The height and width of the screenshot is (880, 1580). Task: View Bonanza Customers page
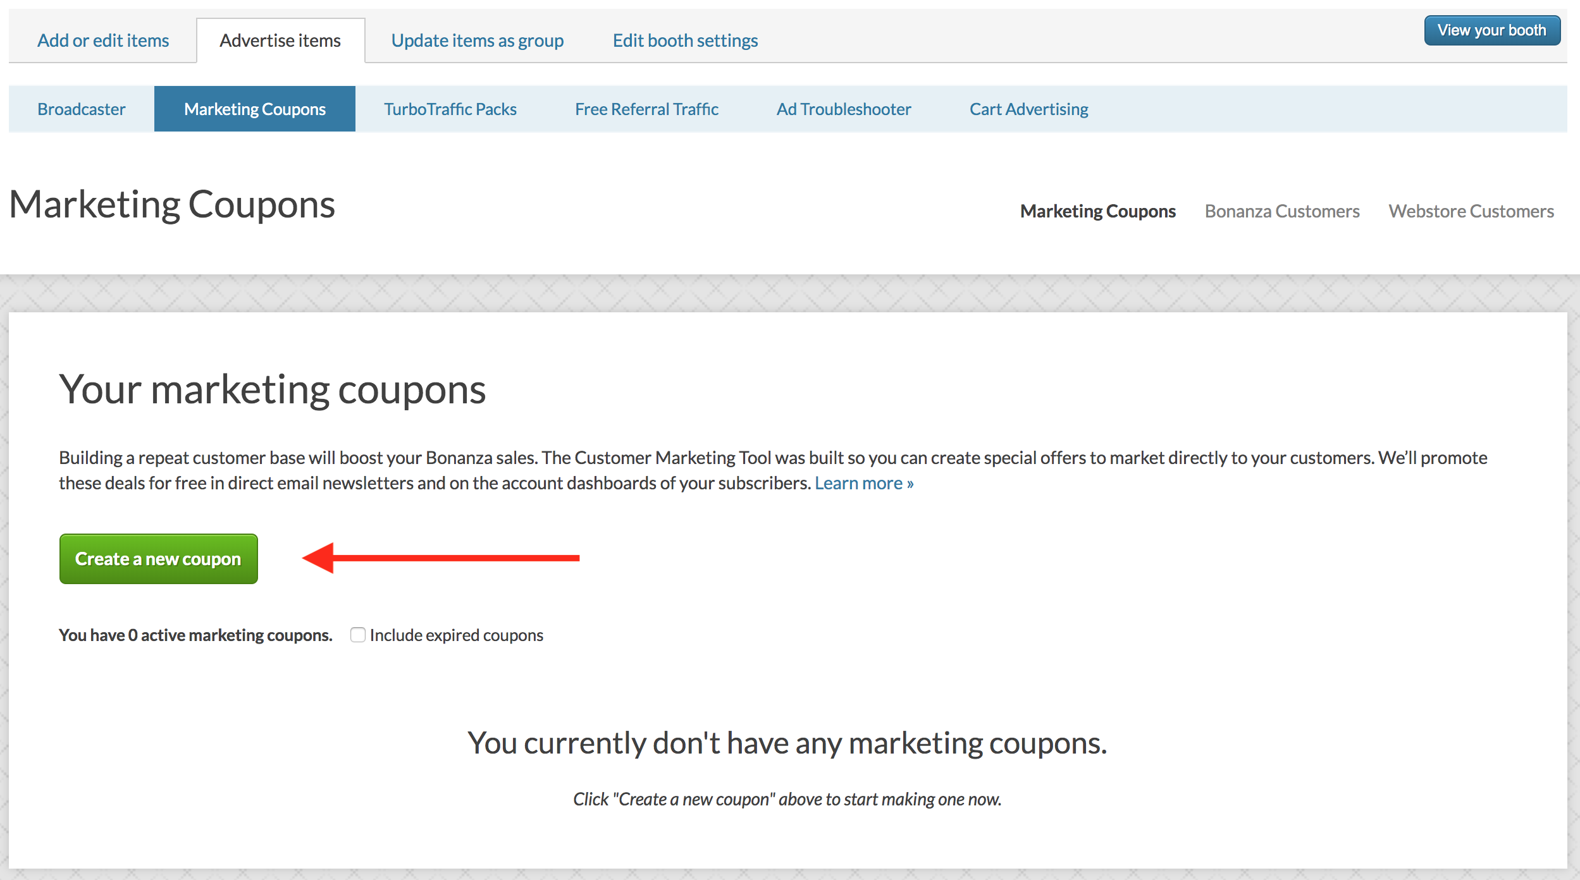(1282, 211)
